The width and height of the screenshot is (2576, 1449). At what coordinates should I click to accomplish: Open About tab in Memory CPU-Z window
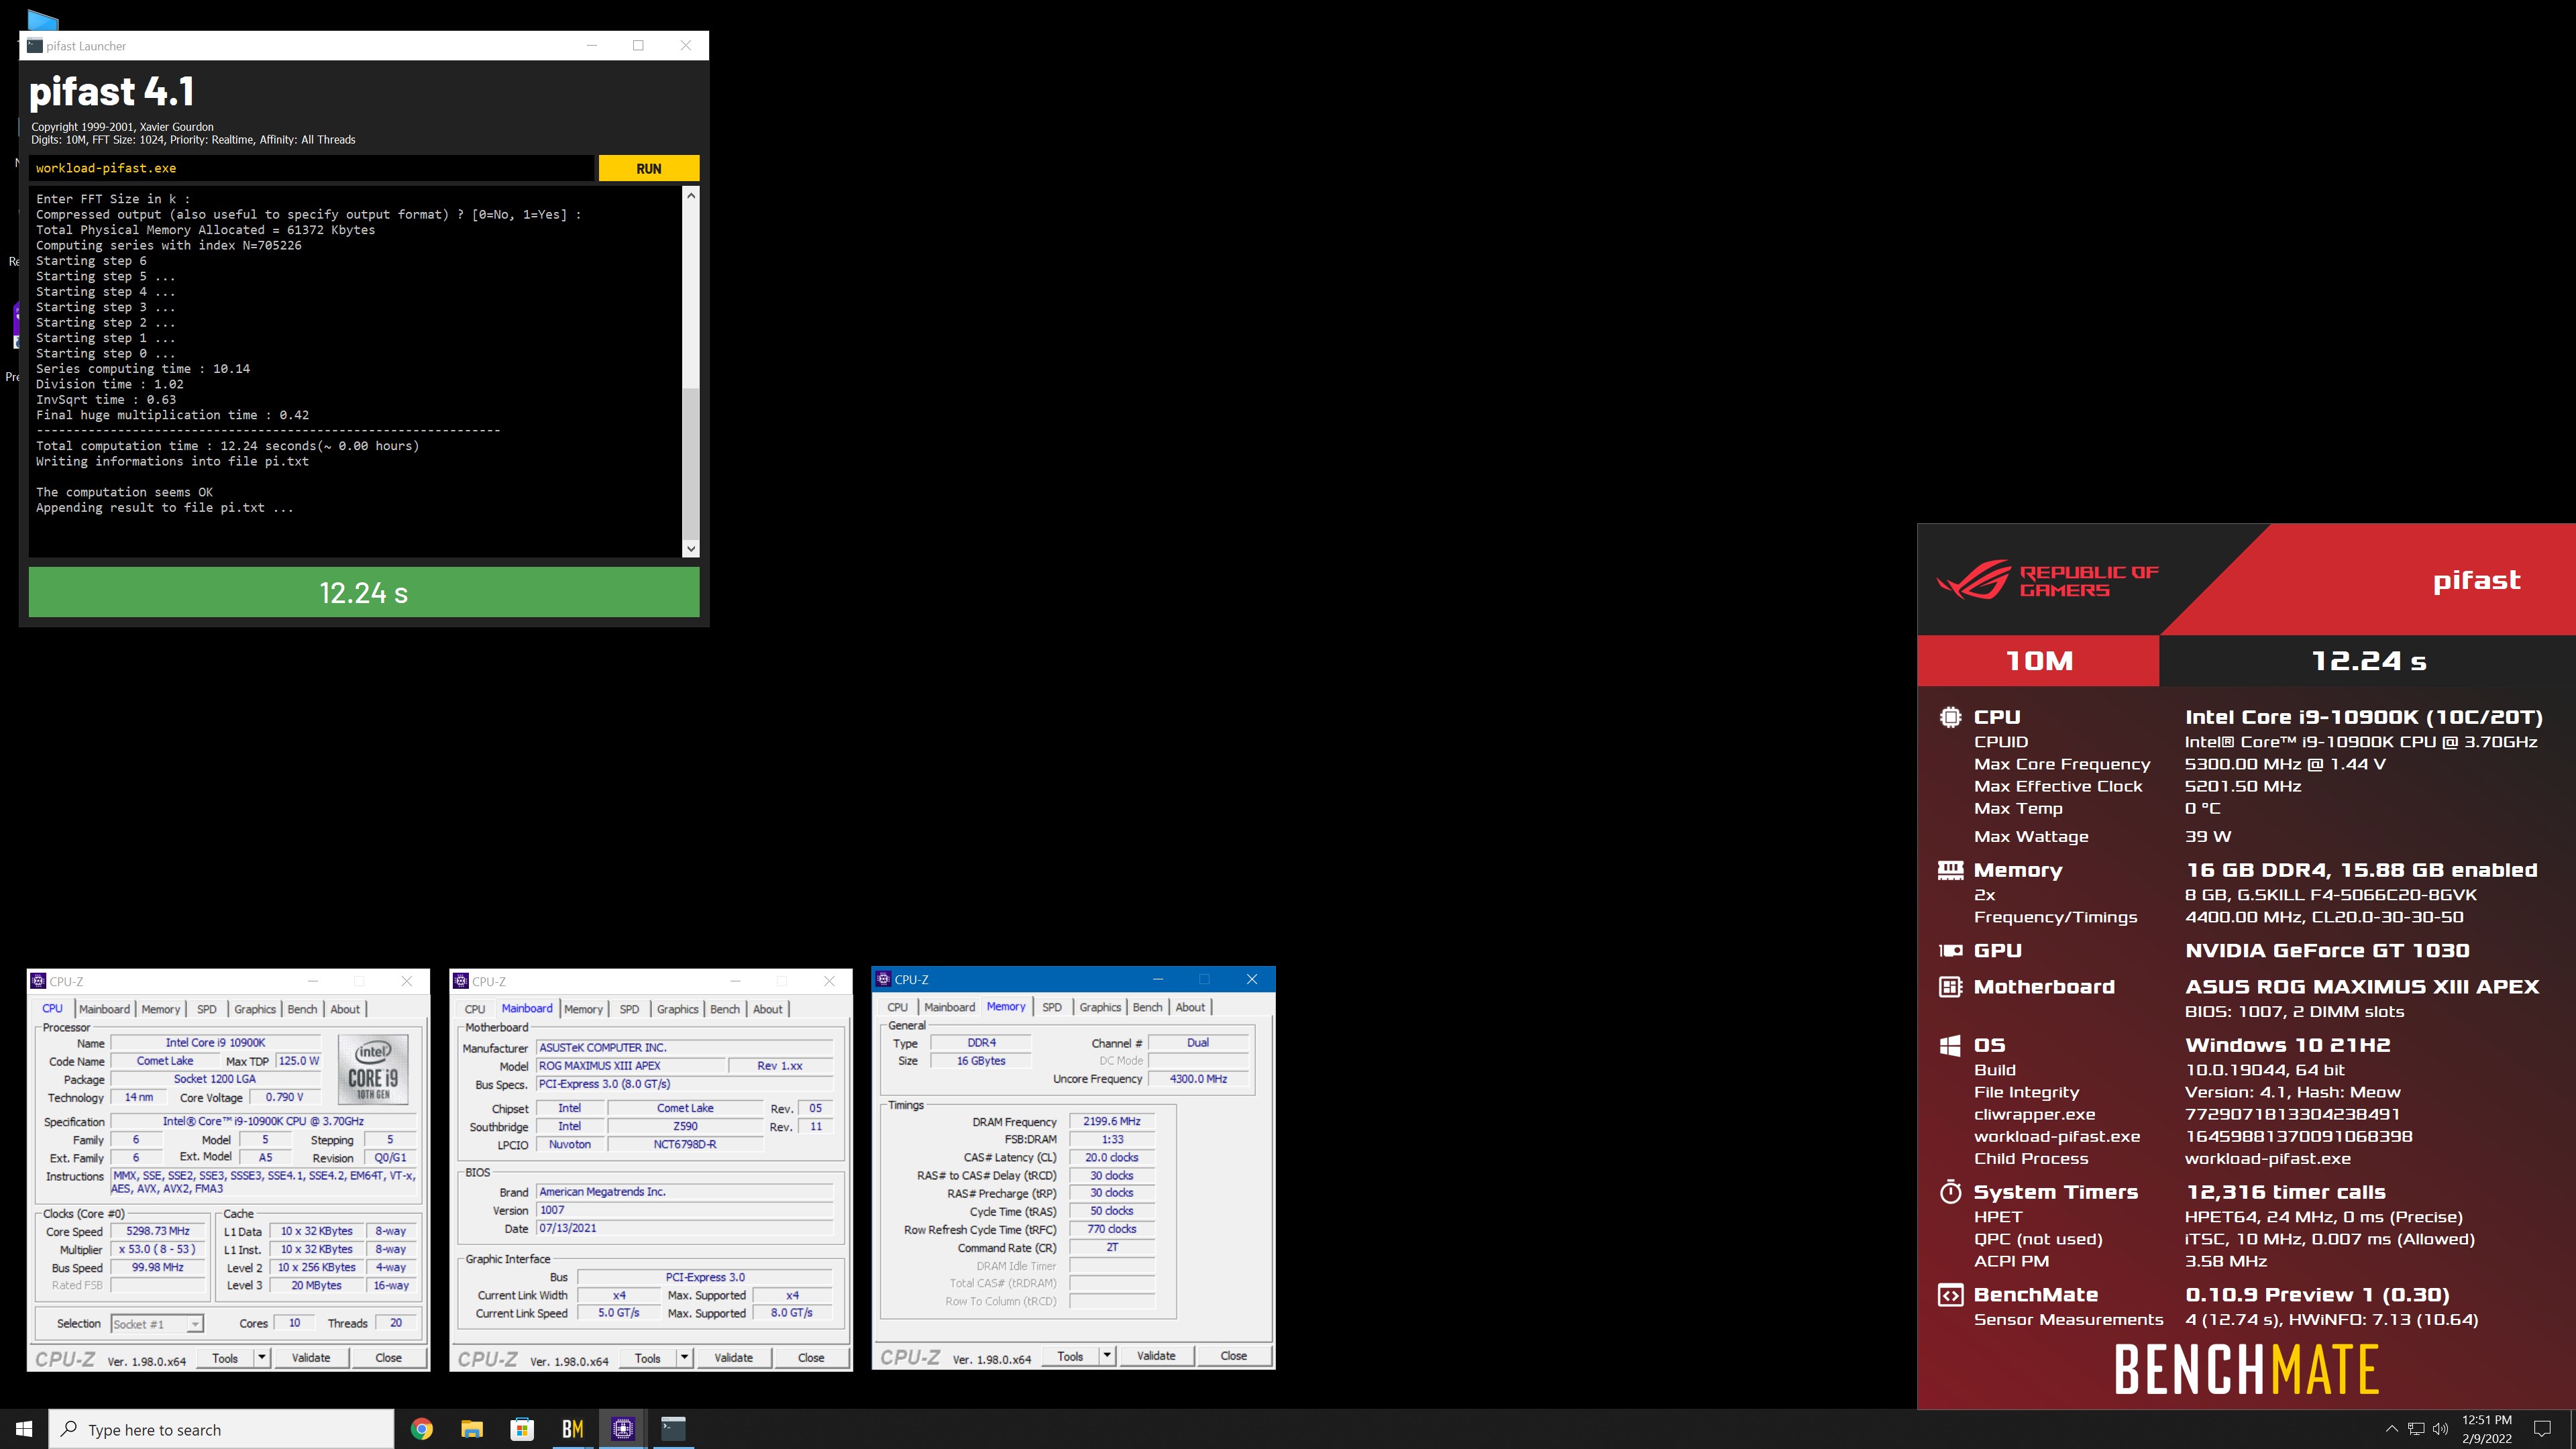[1190, 1007]
